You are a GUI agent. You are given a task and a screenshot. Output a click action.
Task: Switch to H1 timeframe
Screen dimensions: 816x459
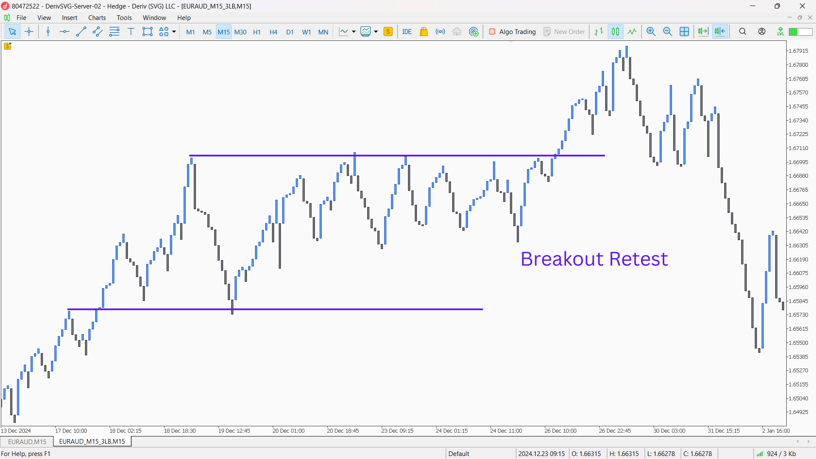pyautogui.click(x=257, y=32)
